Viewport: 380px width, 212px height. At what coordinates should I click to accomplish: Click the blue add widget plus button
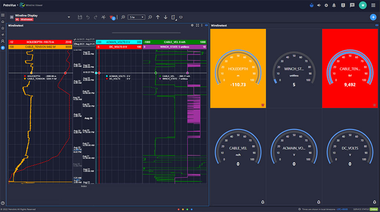click(373, 17)
